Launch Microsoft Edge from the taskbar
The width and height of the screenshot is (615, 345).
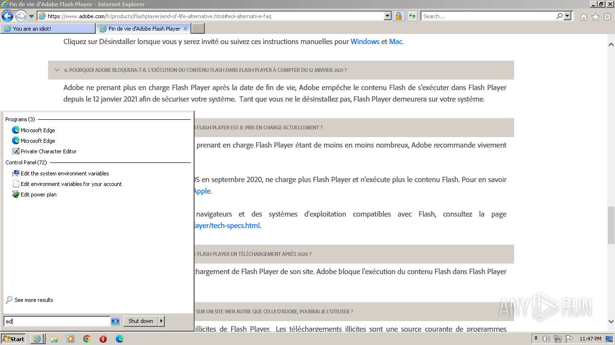click(x=120, y=339)
